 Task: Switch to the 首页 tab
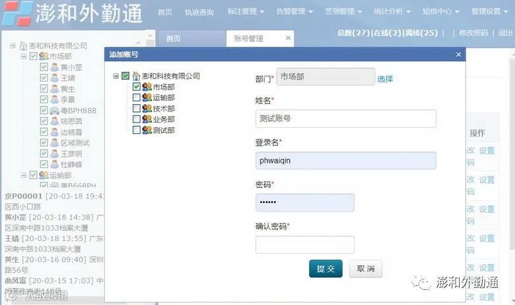pos(192,39)
